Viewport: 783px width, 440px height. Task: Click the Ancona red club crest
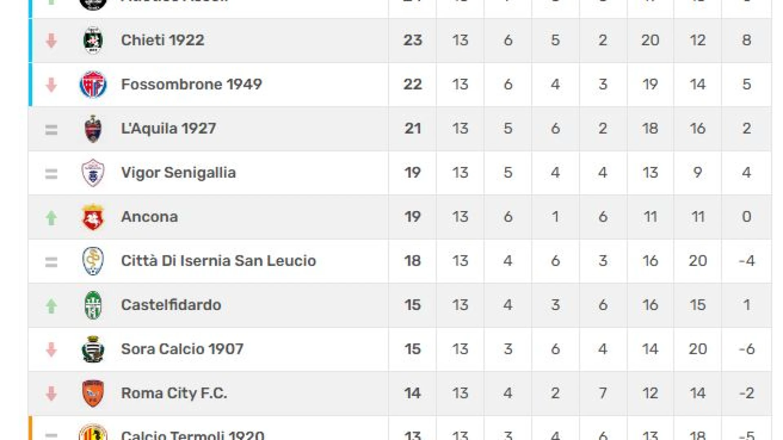click(x=93, y=217)
